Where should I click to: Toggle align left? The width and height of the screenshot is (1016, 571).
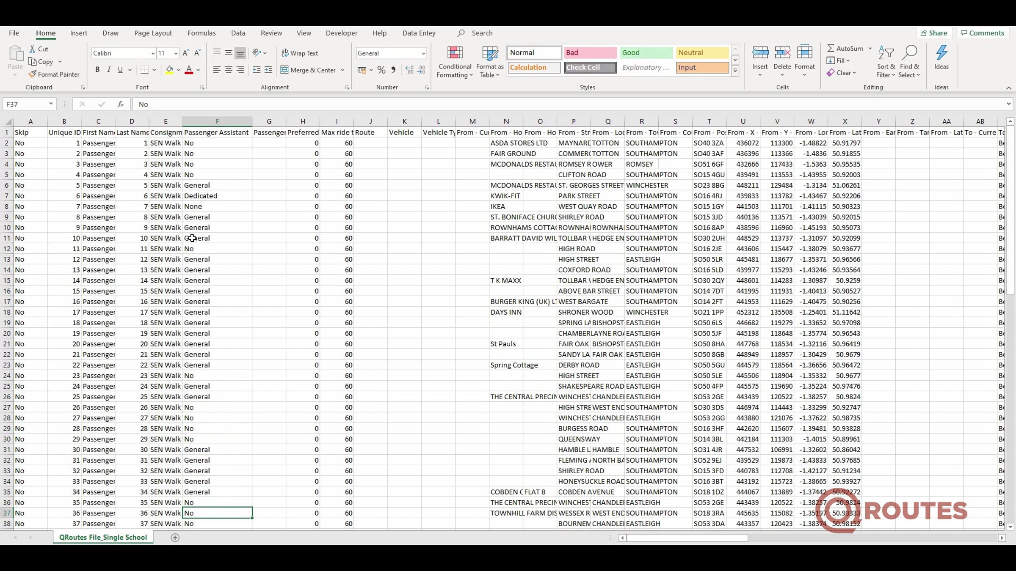tap(216, 70)
